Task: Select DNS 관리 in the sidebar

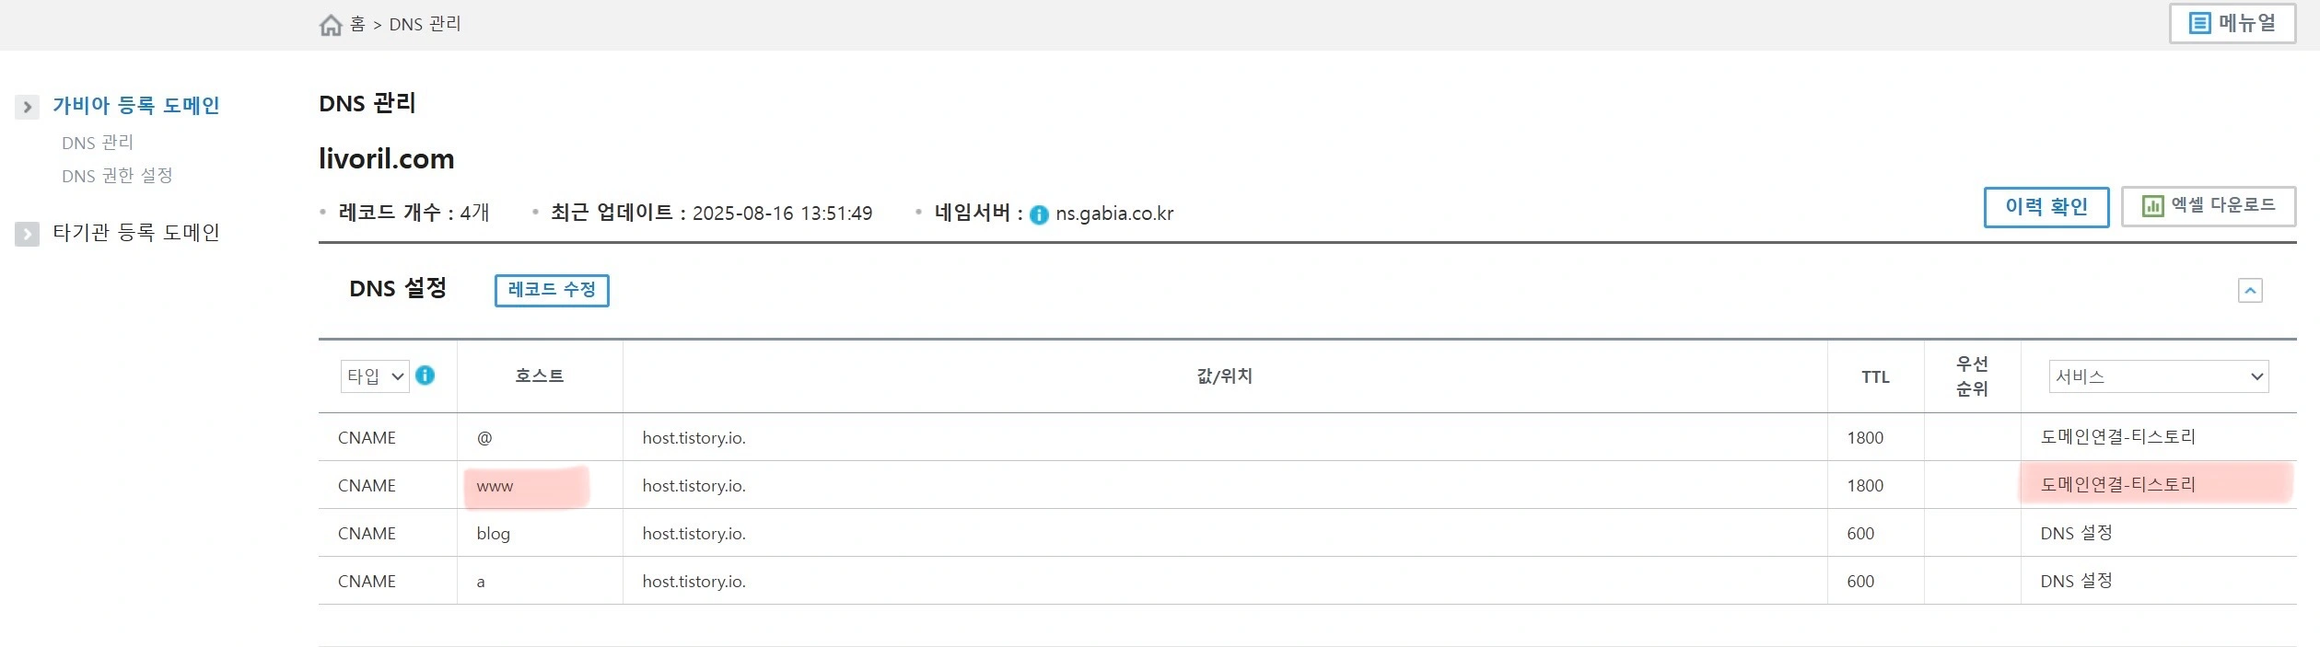Action: pos(97,142)
